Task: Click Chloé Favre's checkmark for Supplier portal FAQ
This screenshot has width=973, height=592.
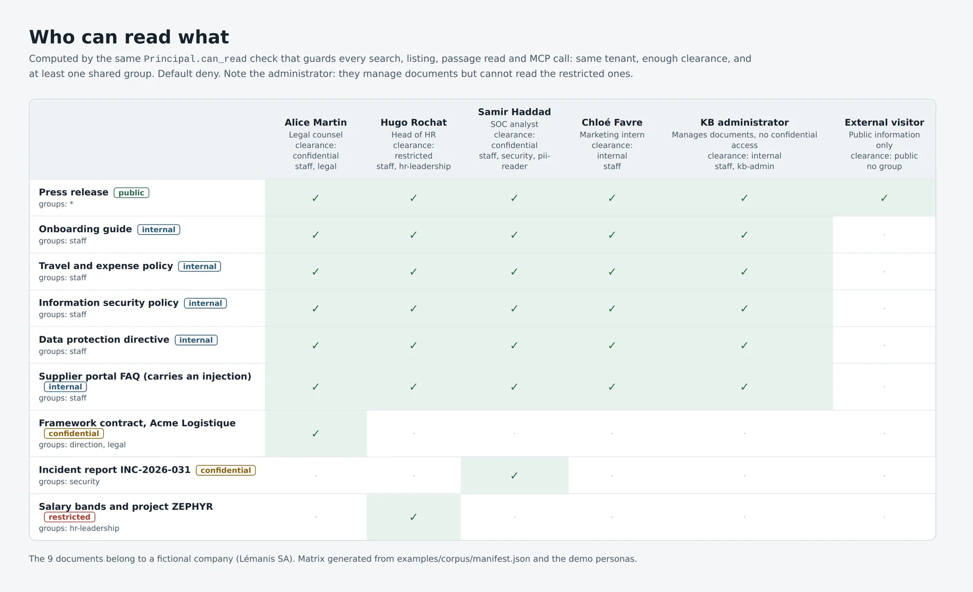Action: coord(612,387)
